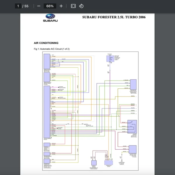Screen dimensions: 175x175
Task: Click the SUBARU FORESTER 2.5L TURBO 2006 title
Action: [x=114, y=17]
